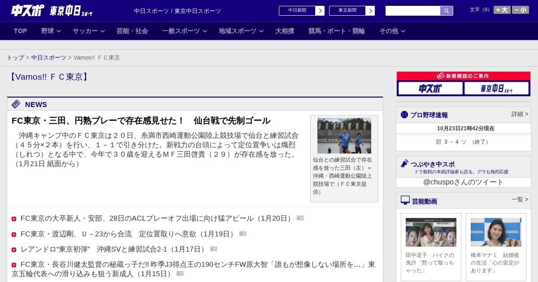
Task: Click the プロ野球速報 baseball icon
Action: [x=404, y=115]
